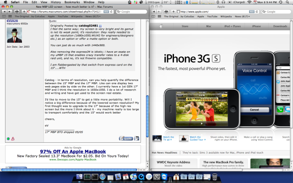Image resolution: width=293 pixels, height=183 pixels.
Task: Reload the macrumors forum page
Action: click(x=111, y=11)
